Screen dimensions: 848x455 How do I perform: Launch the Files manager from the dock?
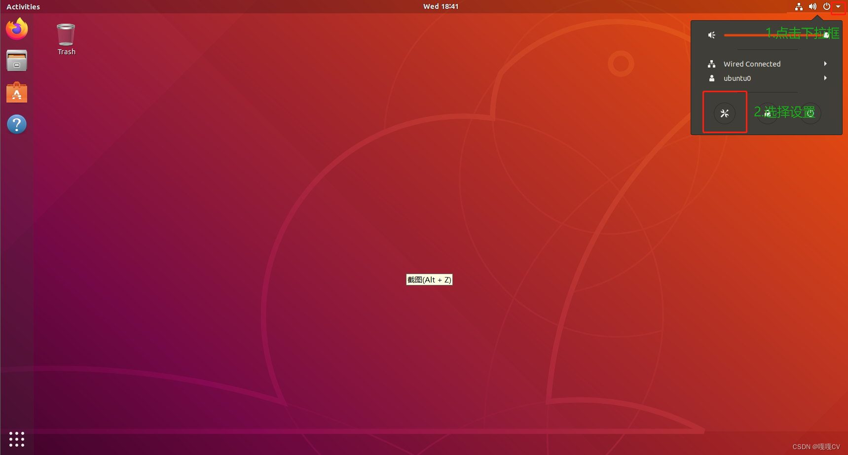pyautogui.click(x=17, y=61)
